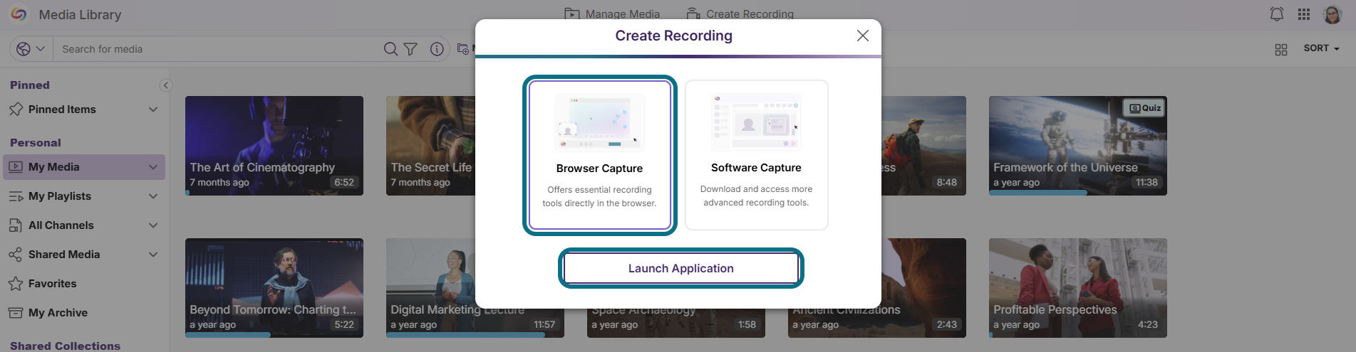The image size is (1356, 352).
Task: Select the Browser Capture option
Action: pos(599,155)
